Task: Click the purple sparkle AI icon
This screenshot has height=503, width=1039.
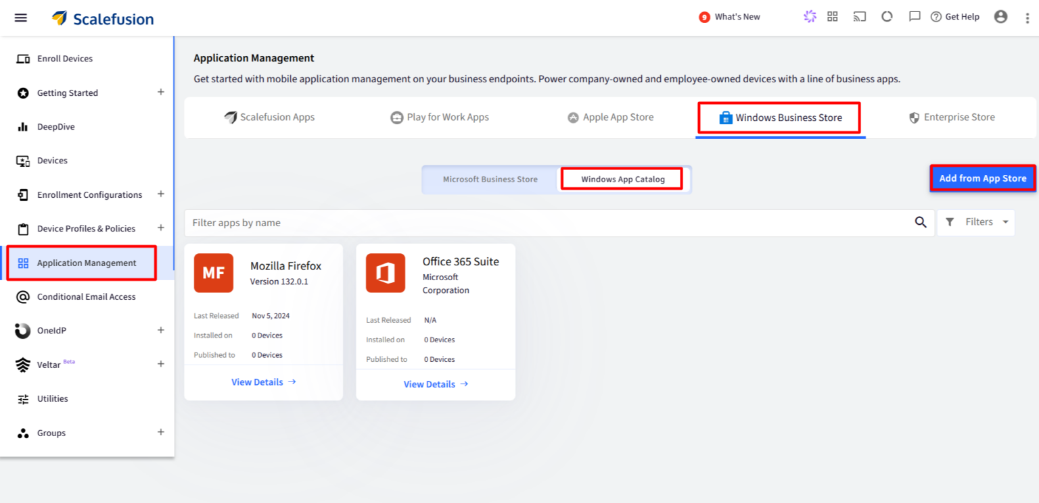Action: (810, 17)
